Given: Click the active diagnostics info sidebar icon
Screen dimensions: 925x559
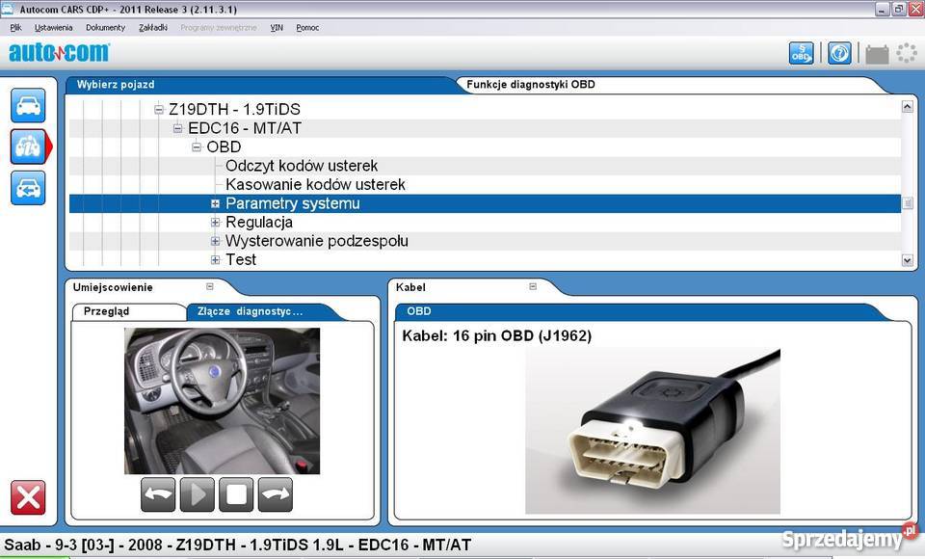Looking at the screenshot, I should [x=28, y=146].
